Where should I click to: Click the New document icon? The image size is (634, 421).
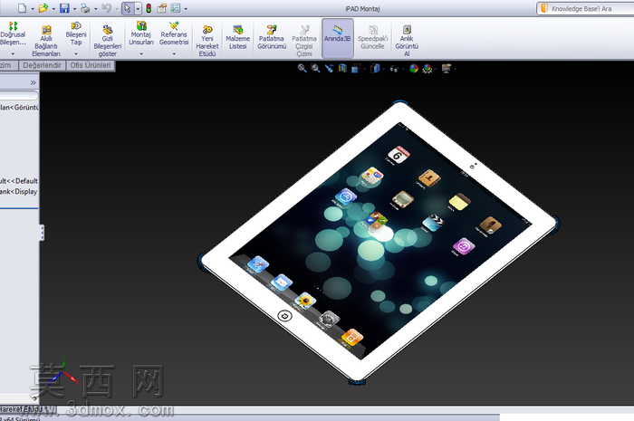click(x=23, y=8)
